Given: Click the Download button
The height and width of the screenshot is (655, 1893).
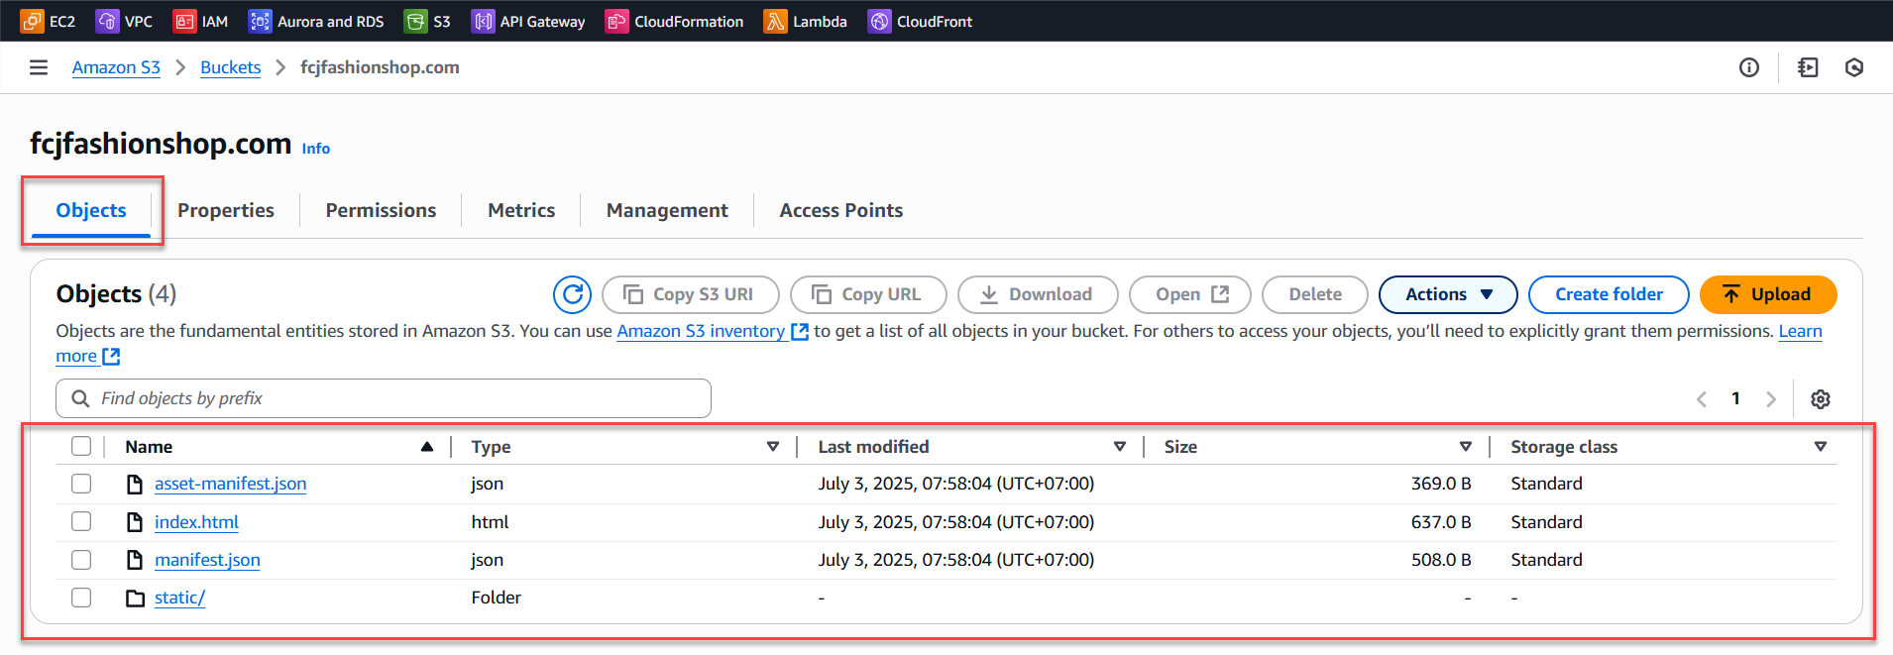Looking at the screenshot, I should tap(1038, 294).
